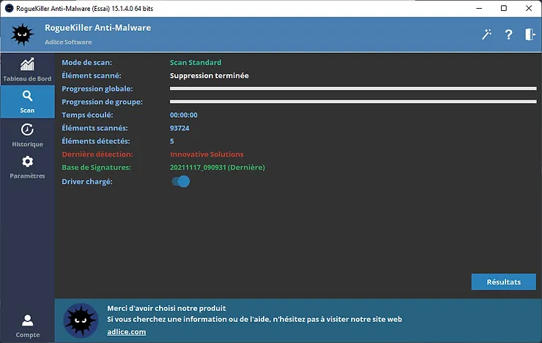This screenshot has height=343, width=542.
Task: Click the Progression de groupe progress bar
Action: coord(353,102)
